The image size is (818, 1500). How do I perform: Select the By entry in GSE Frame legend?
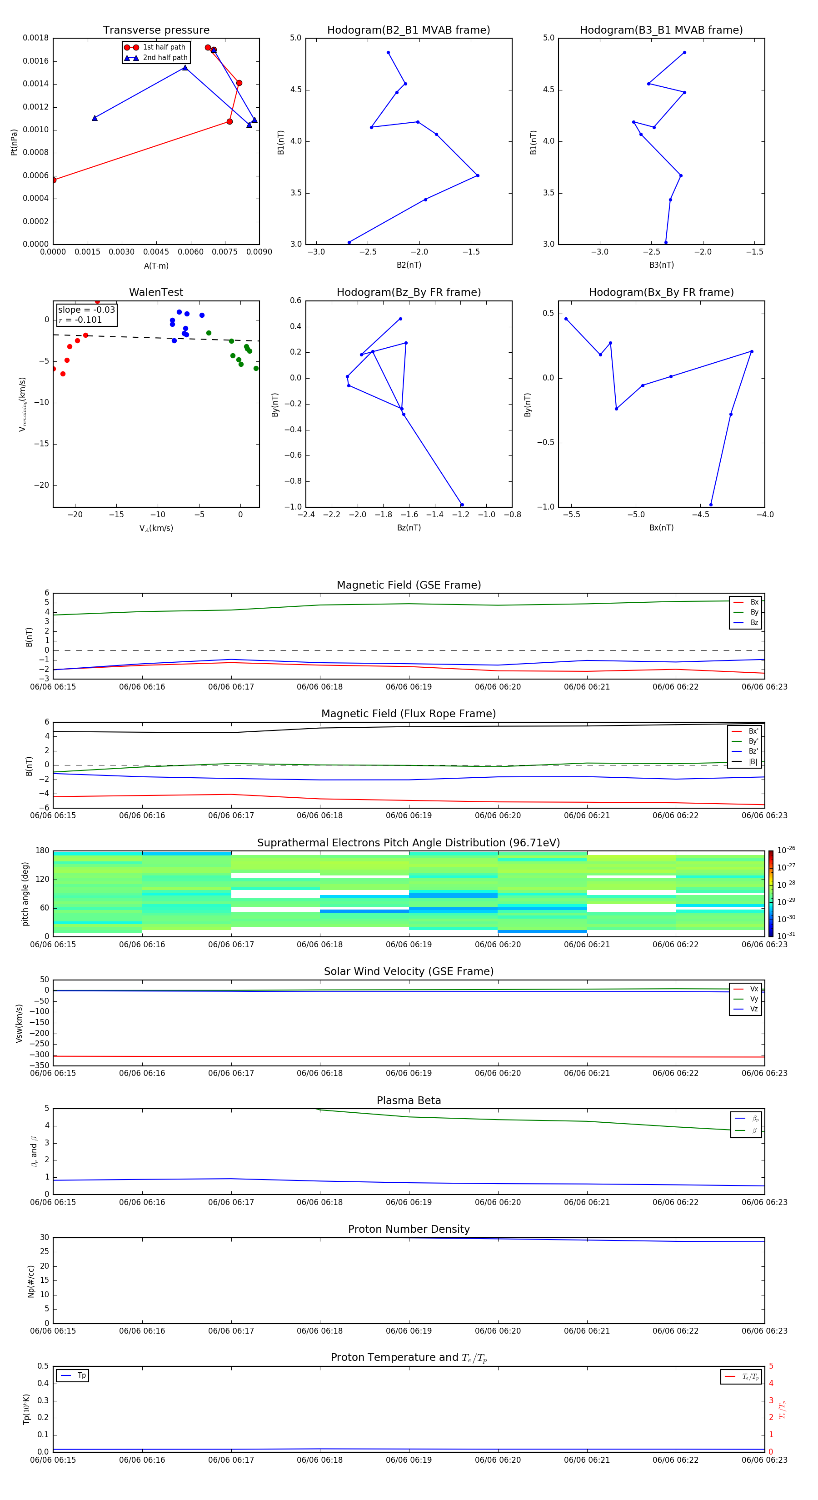pos(746,612)
